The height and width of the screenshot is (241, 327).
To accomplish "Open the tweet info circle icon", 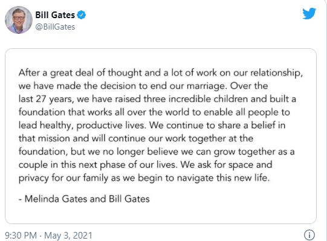I will (x=309, y=235).
